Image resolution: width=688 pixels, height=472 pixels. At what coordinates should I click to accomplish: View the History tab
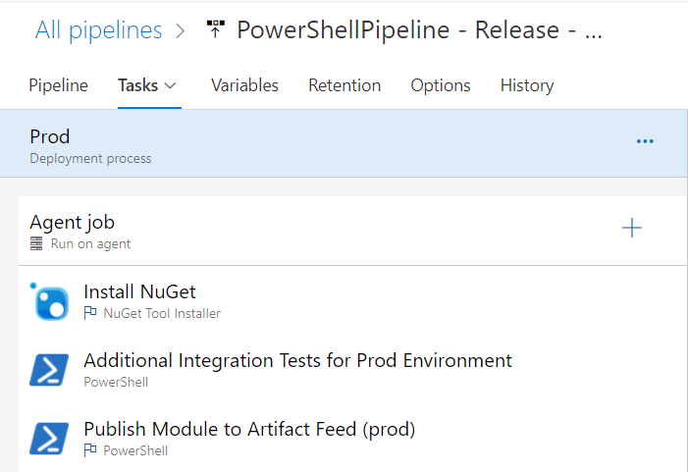[527, 85]
